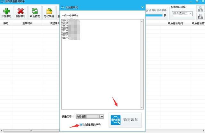Toggle the 查询时滚动表格 checkbox
This screenshot has height=133, width=205.
click(147, 10)
